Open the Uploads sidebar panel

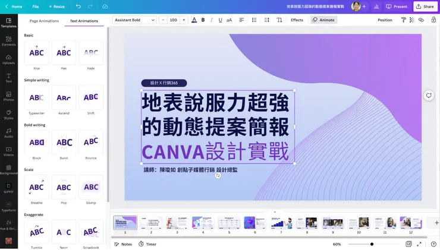[9, 60]
